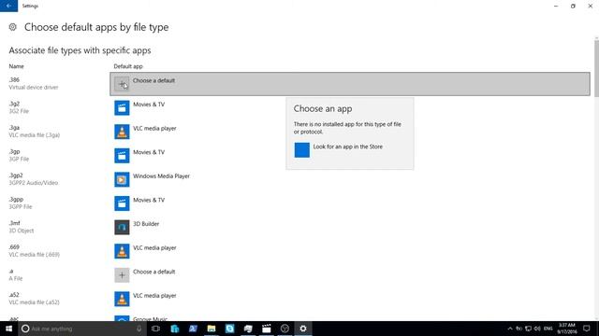Click the .3gp file extension name
The image size is (599, 336).
click(14, 151)
